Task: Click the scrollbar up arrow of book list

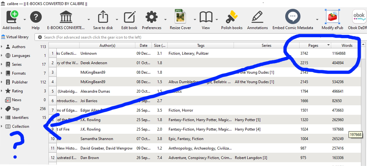Action: pyautogui.click(x=363, y=44)
